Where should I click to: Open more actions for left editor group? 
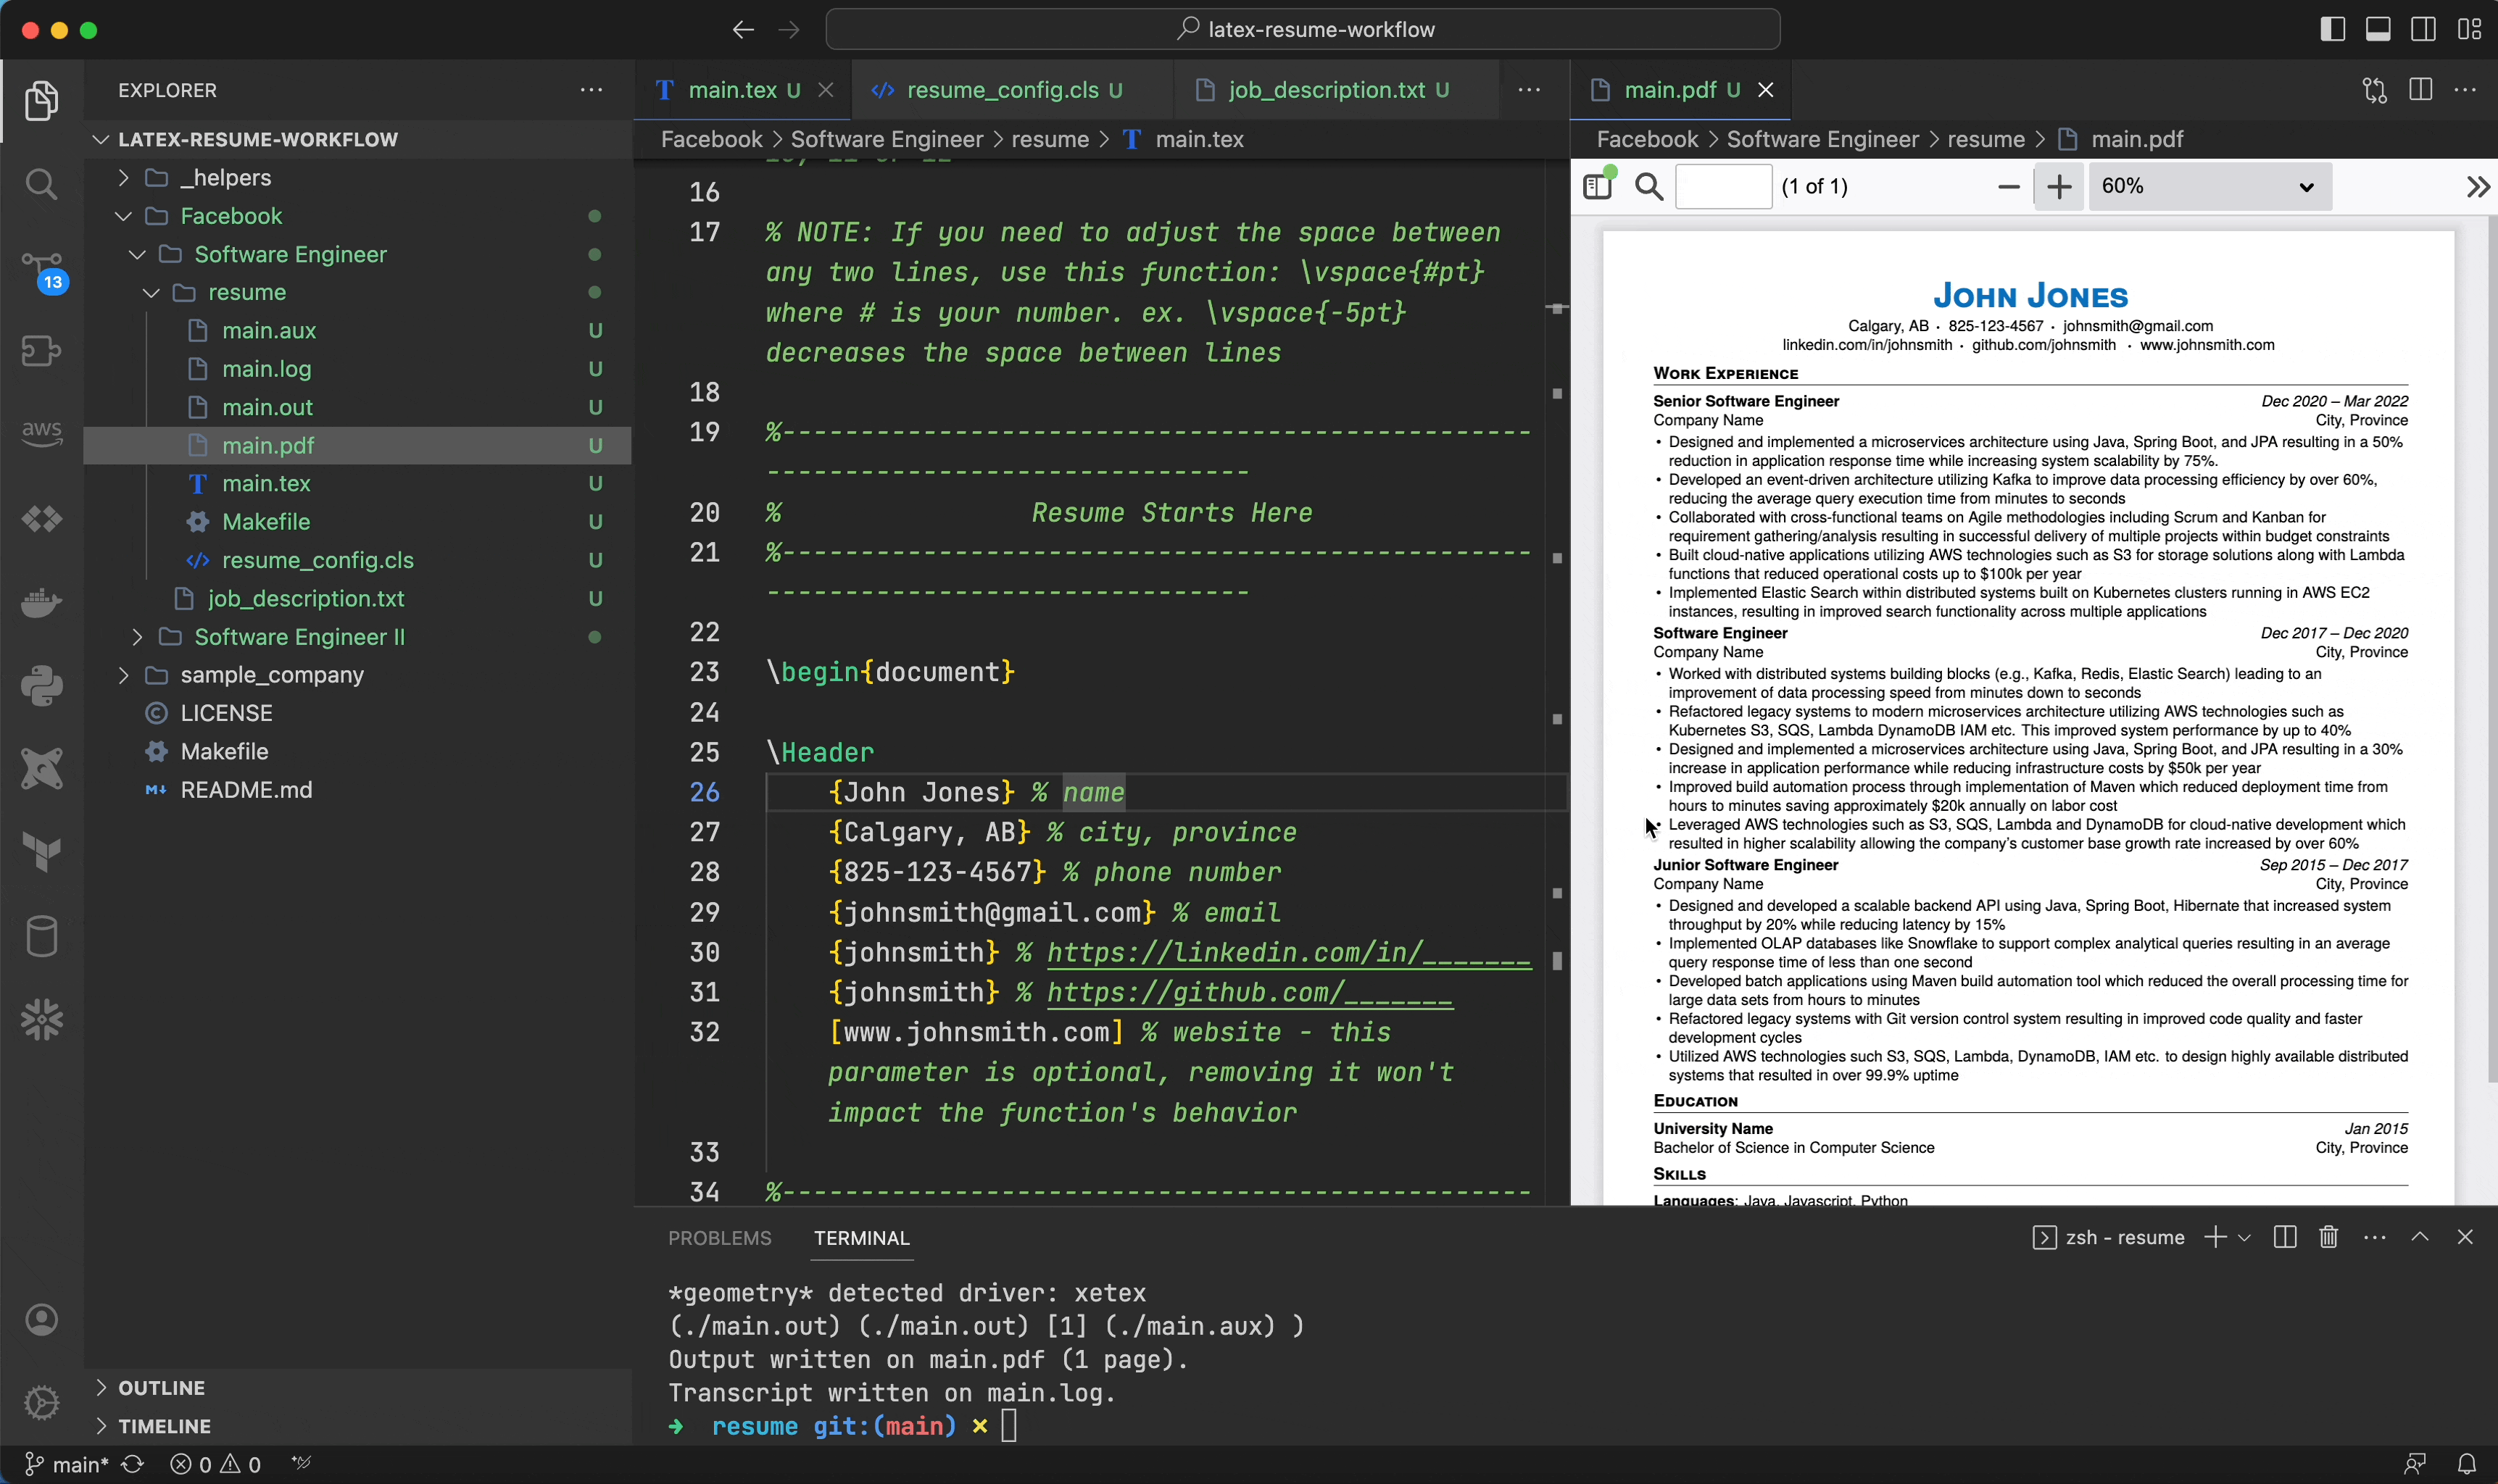tap(1529, 90)
